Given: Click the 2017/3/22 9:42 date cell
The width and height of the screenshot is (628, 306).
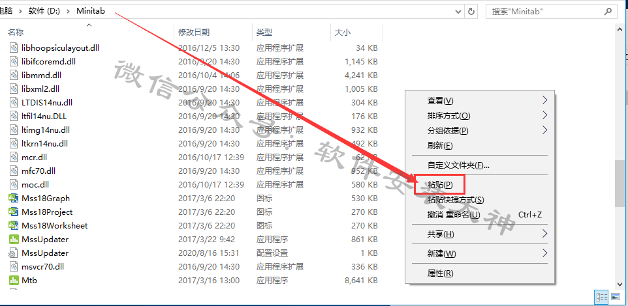Looking at the screenshot, I should click(x=207, y=240).
